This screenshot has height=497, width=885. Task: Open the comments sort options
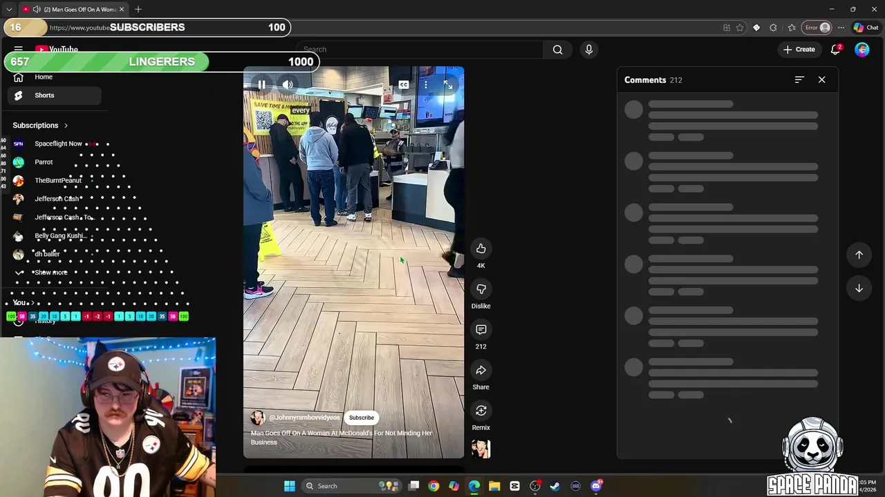click(x=799, y=80)
